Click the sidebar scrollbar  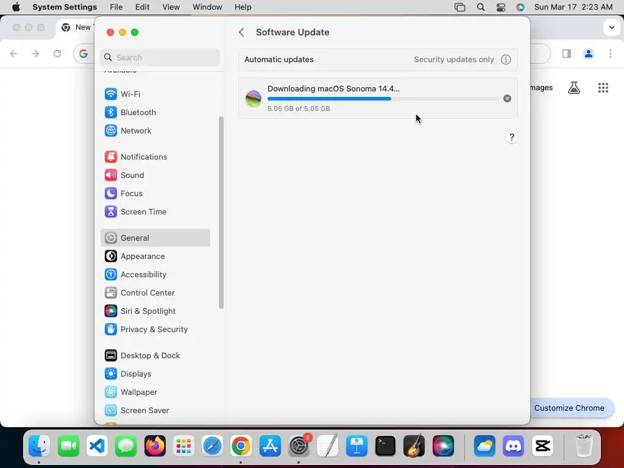221,213
